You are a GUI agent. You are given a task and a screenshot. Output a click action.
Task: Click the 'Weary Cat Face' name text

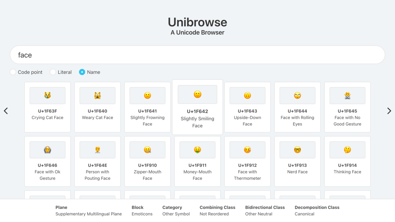pyautogui.click(x=98, y=117)
